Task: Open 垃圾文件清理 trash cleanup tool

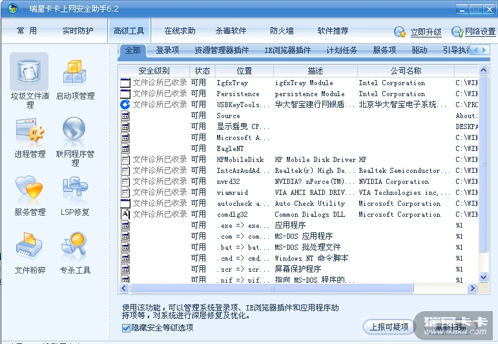Action: pos(29,72)
